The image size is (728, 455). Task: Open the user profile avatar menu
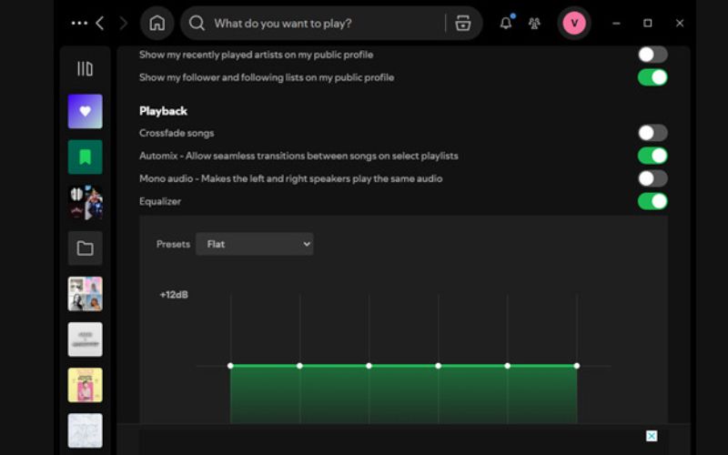[574, 23]
